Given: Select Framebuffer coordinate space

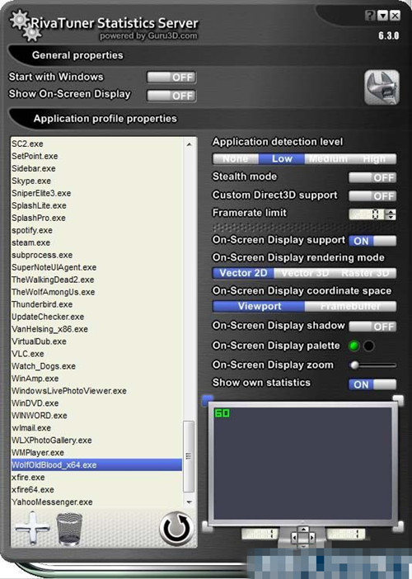Looking at the screenshot, I should pos(350,307).
